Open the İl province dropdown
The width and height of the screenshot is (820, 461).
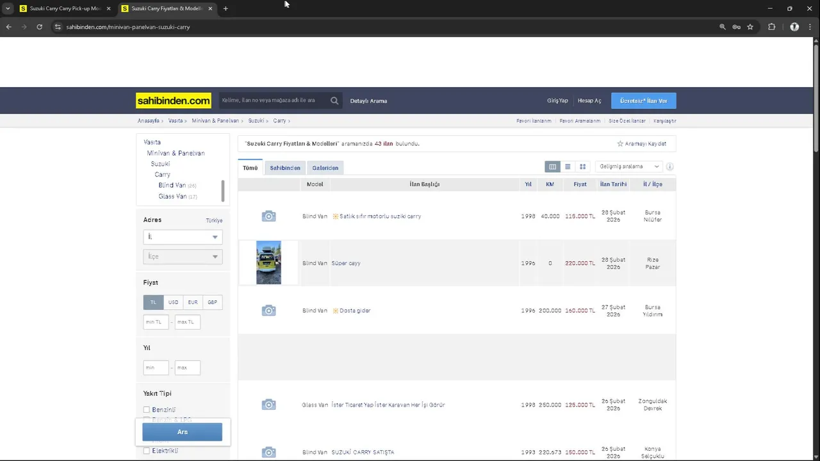point(183,237)
